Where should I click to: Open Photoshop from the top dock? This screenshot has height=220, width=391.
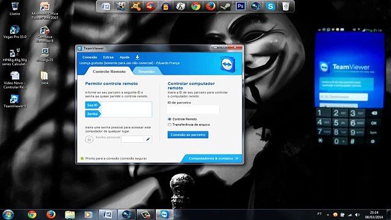(240, 6)
